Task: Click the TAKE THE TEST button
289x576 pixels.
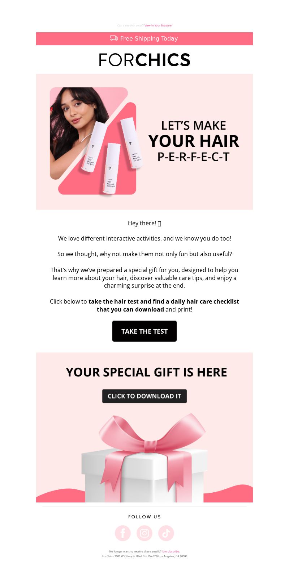Action: click(144, 331)
